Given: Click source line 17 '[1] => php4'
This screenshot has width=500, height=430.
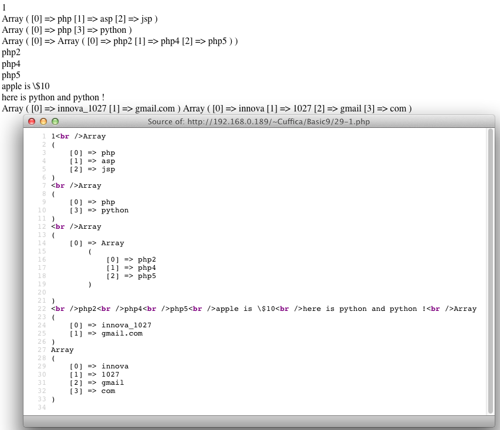Looking at the screenshot, I should click(x=131, y=268).
